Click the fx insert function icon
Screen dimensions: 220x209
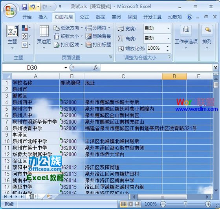[x=96, y=68]
